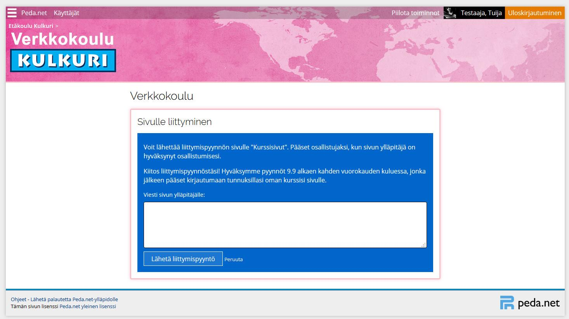Click the Verkkokoulu page heading

pyautogui.click(x=161, y=96)
